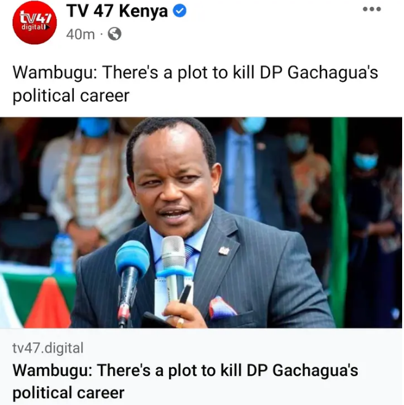Click 'political career' in the top caption
The width and height of the screenshot is (404, 405).
click(x=71, y=95)
